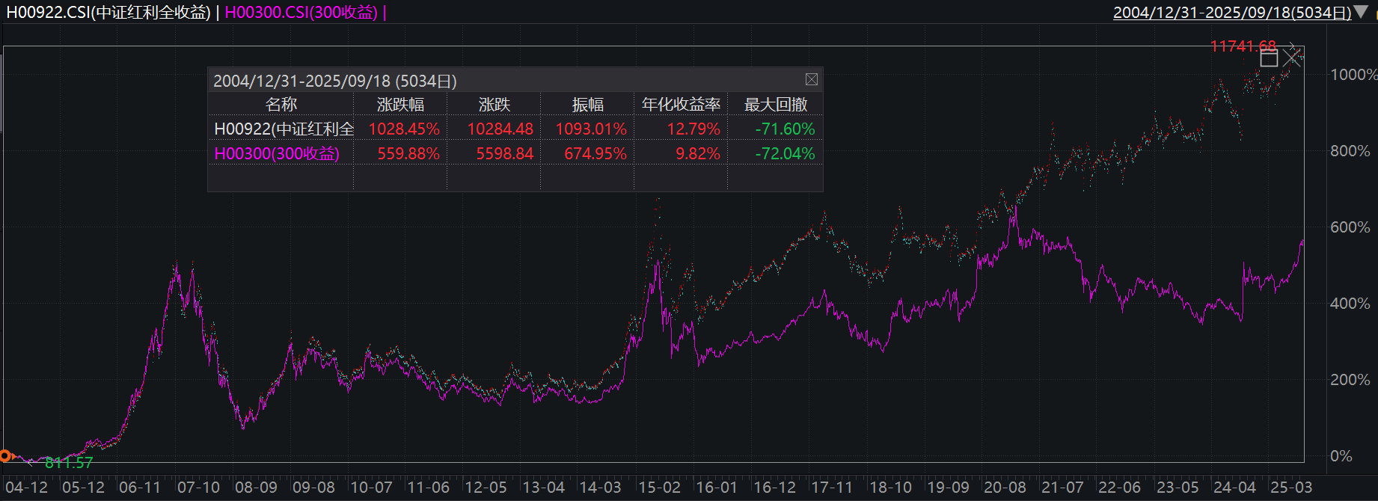The width and height of the screenshot is (1378, 501).
Task: Click the window icon over the chart
Action: click(1269, 58)
